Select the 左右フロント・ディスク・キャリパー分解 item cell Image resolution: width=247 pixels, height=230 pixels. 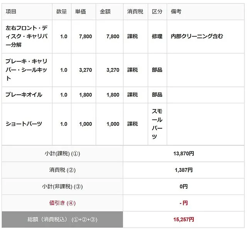[x=27, y=37]
